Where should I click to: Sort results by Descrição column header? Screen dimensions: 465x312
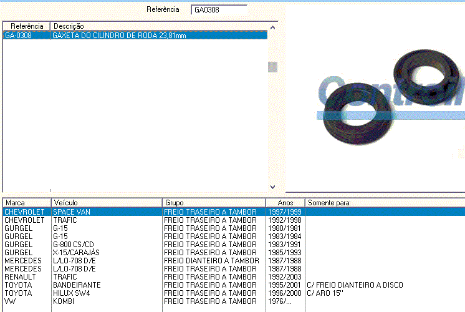[x=159, y=26]
